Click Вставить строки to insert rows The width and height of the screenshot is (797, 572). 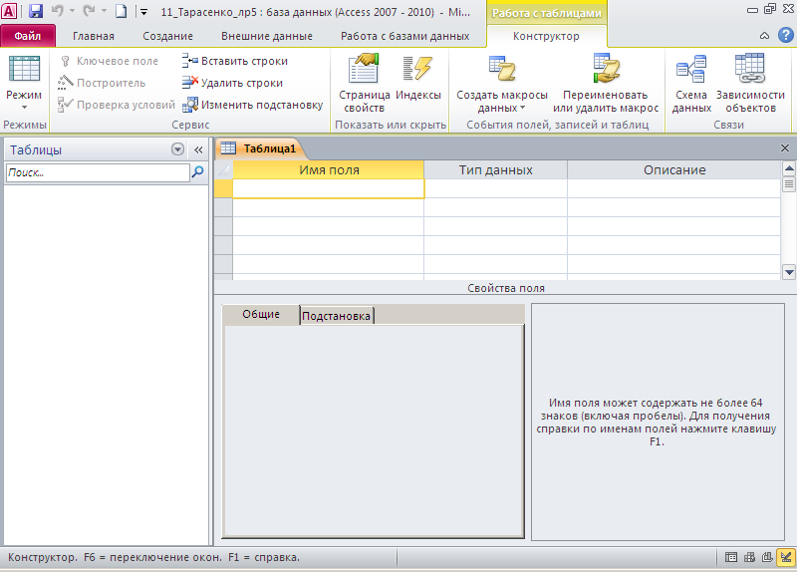(x=235, y=61)
